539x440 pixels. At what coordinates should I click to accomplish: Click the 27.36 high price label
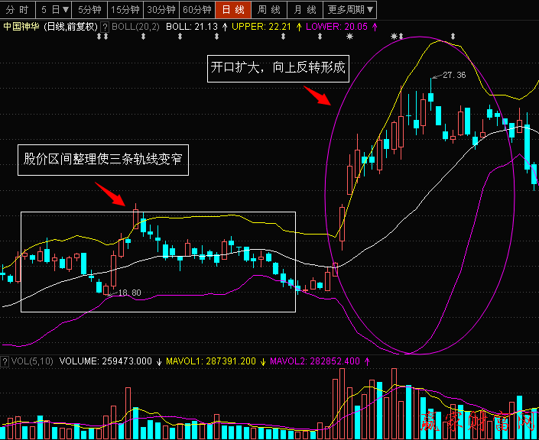(x=453, y=75)
